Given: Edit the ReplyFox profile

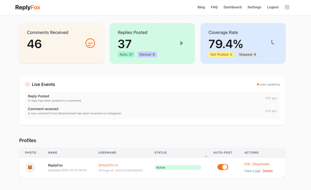Looking at the screenshot, I should (247, 164).
